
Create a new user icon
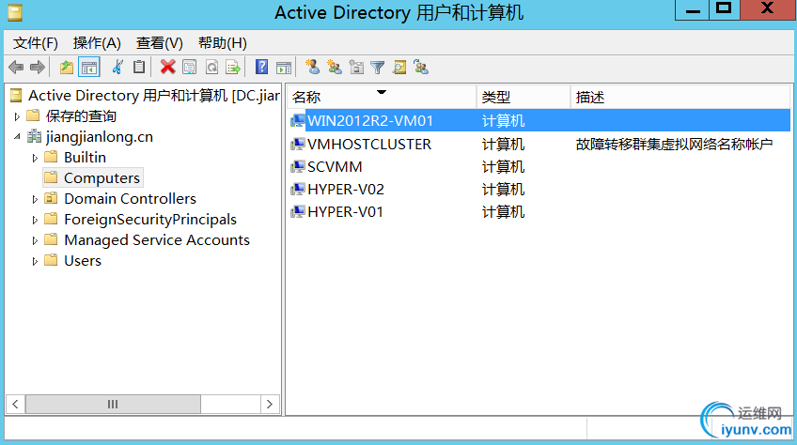313,67
